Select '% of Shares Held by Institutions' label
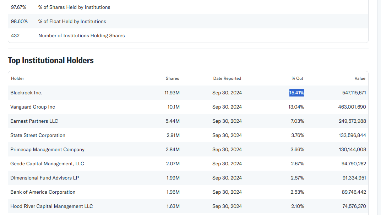381x215 pixels. (x=74, y=7)
